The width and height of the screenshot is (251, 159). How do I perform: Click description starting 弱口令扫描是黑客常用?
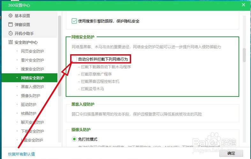tap(137, 114)
